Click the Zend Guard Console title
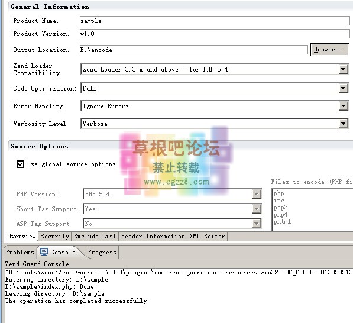This screenshot has width=353, height=323. (x=37, y=264)
